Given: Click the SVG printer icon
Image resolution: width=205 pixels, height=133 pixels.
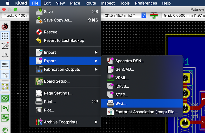Looking at the screenshot, I should [x=110, y=103].
